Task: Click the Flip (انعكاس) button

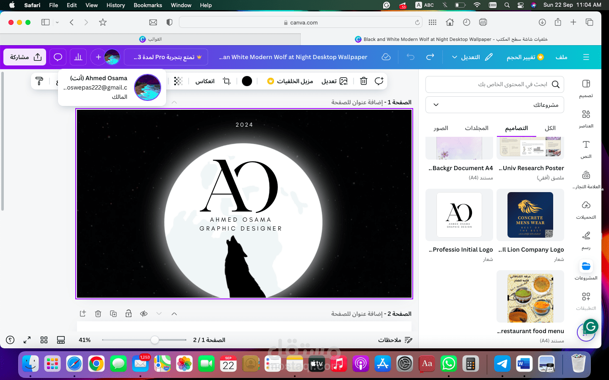Action: pyautogui.click(x=205, y=81)
